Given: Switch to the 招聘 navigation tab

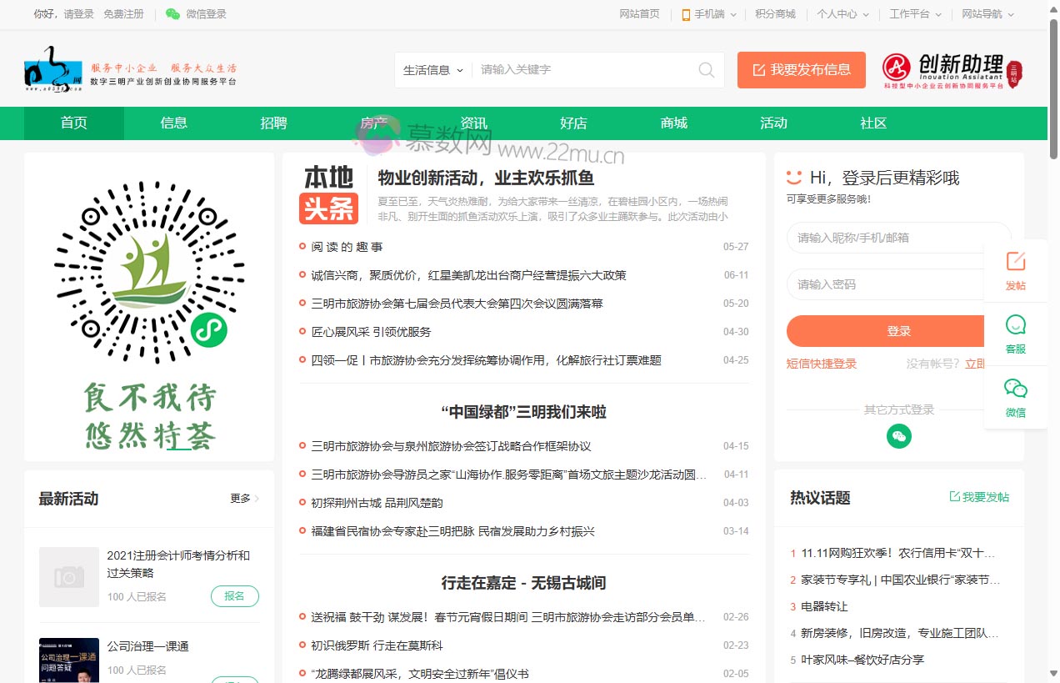Looking at the screenshot, I should pyautogui.click(x=273, y=123).
